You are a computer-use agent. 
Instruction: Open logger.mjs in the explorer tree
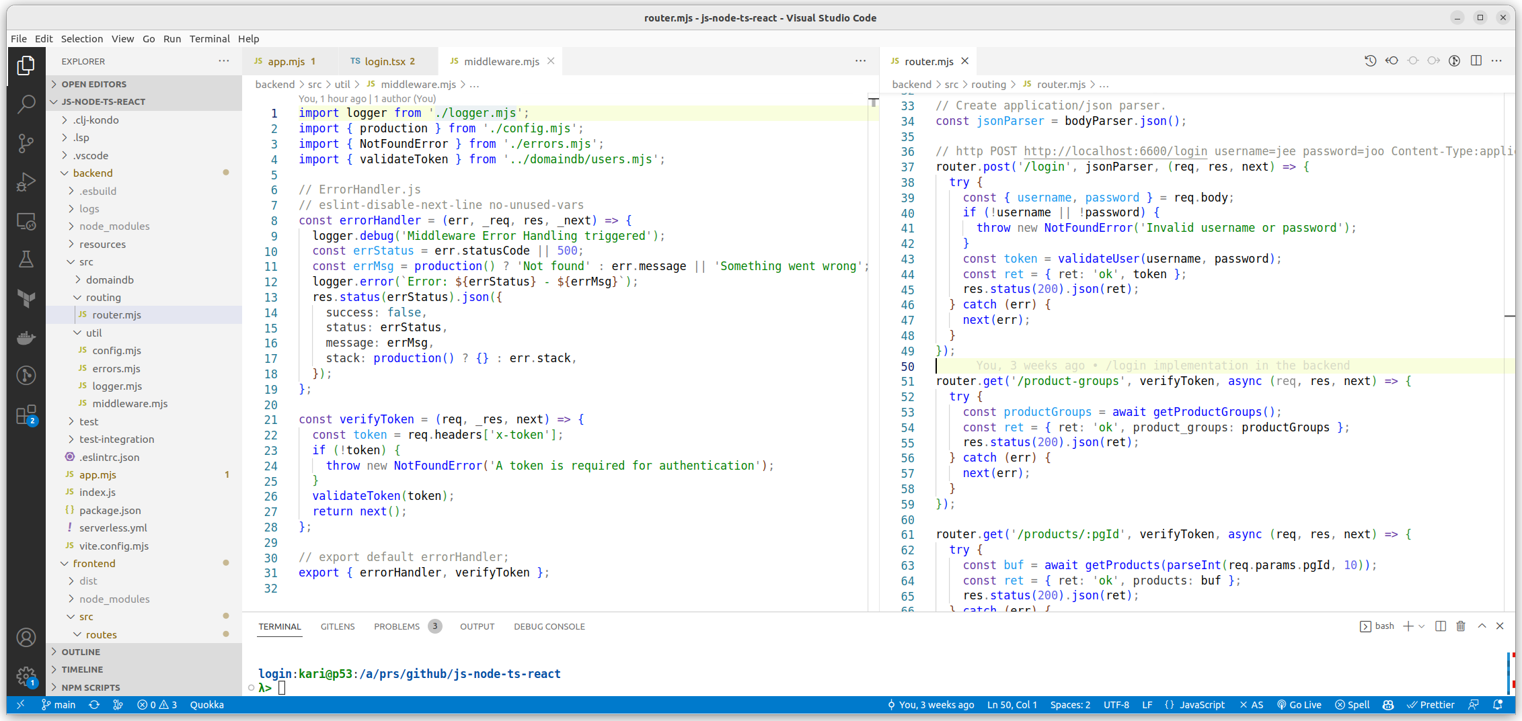point(145,386)
